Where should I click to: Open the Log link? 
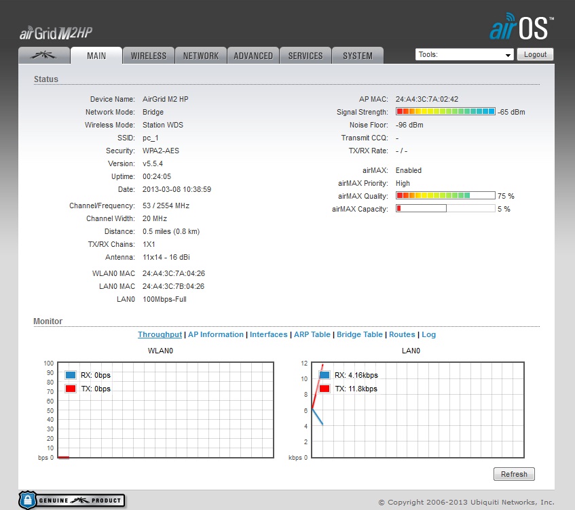tap(428, 334)
